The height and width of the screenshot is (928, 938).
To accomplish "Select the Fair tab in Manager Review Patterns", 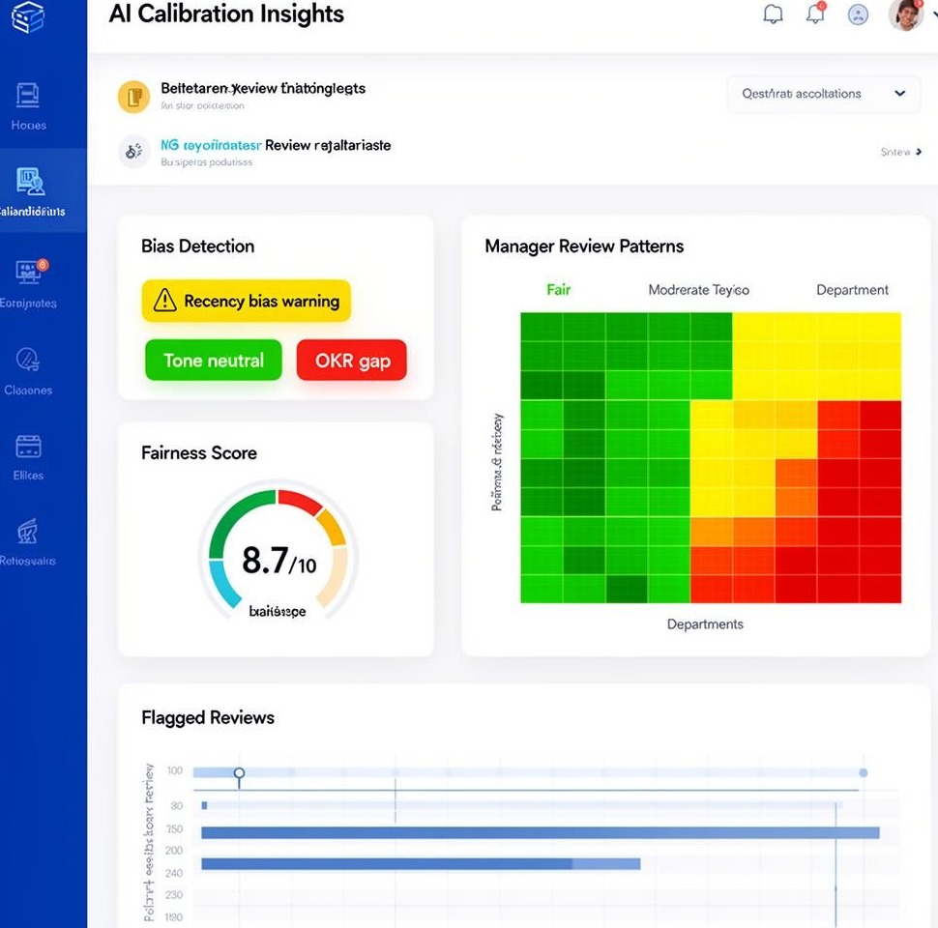I will coord(558,290).
